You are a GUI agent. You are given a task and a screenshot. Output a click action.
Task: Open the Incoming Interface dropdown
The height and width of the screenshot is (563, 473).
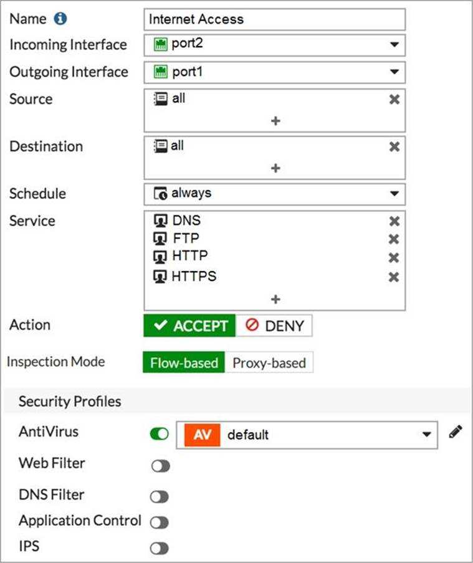pyautogui.click(x=394, y=45)
